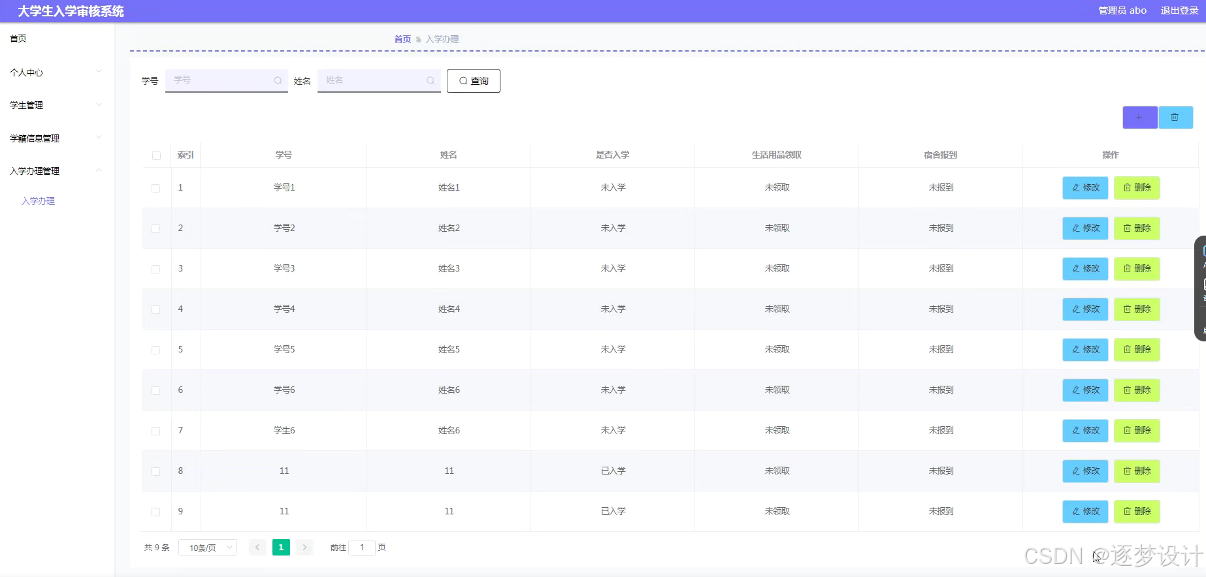
Task: Tick checkbox of row 学号6
Action: click(x=156, y=390)
